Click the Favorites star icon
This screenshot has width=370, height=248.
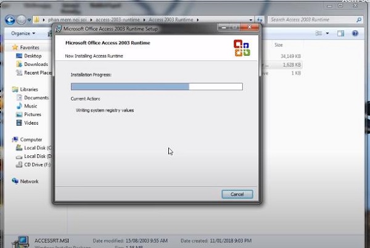[15, 47]
